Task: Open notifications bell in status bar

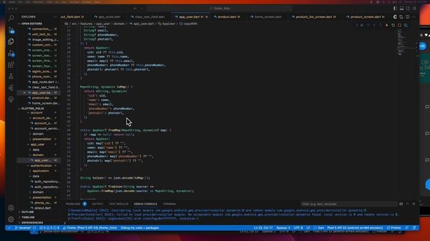Action: pyautogui.click(x=414, y=228)
